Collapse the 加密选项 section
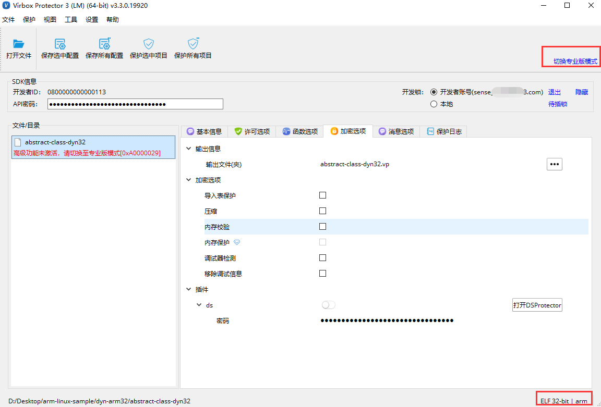The width and height of the screenshot is (601, 407). (188, 180)
